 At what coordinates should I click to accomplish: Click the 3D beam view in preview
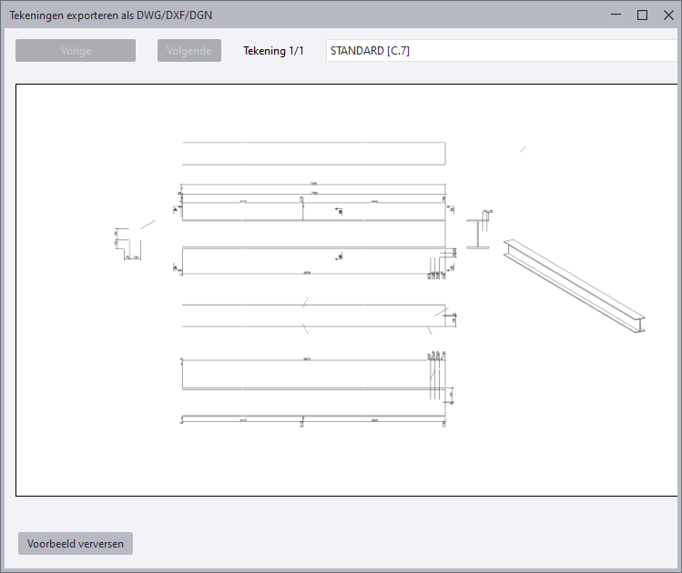575,286
